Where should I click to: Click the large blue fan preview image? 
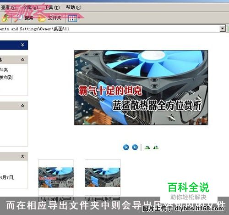coord(141,87)
